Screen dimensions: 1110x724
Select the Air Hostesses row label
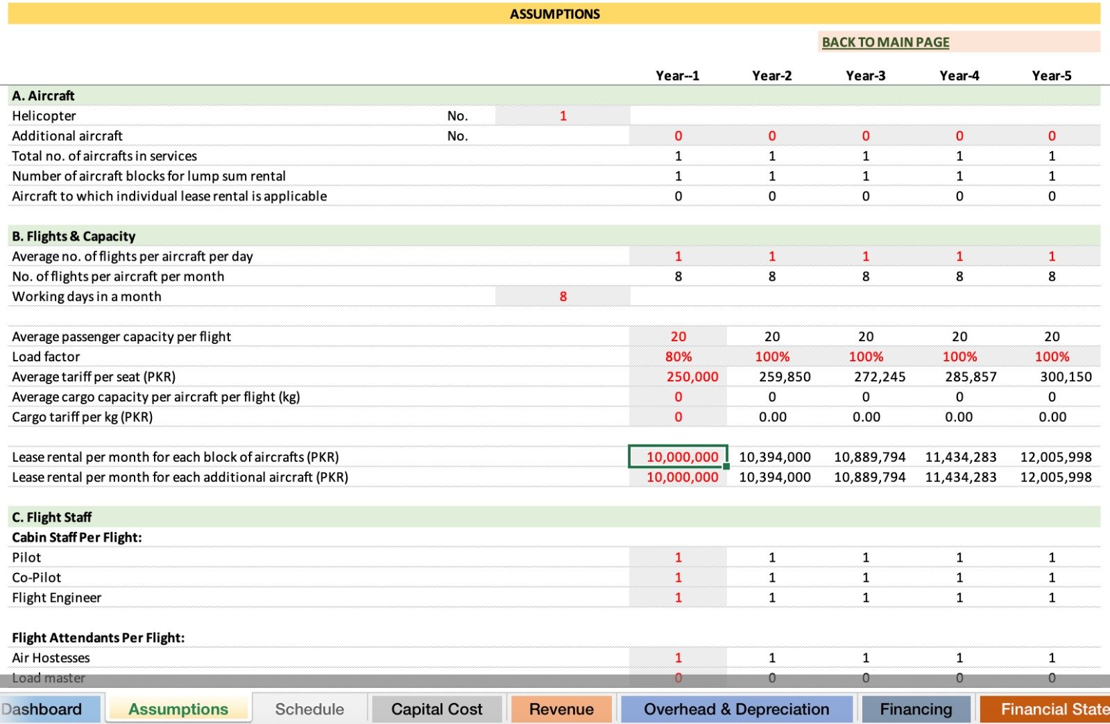(x=51, y=658)
